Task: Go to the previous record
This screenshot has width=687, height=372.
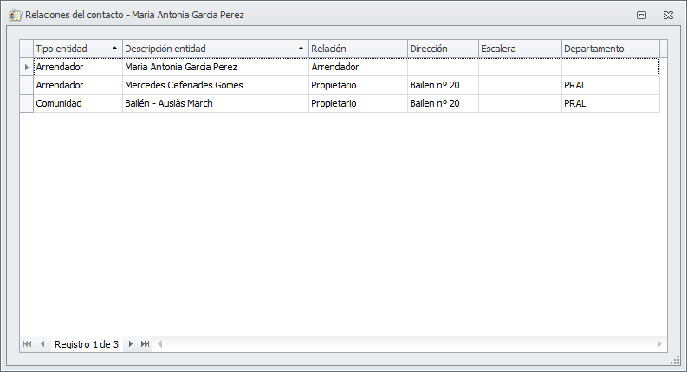Action: pyautogui.click(x=42, y=344)
